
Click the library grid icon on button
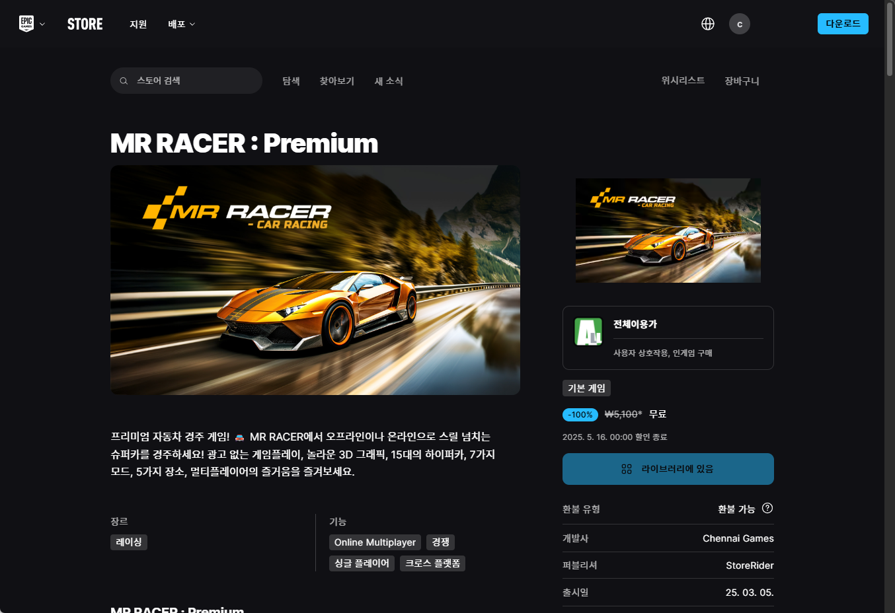[x=627, y=469]
